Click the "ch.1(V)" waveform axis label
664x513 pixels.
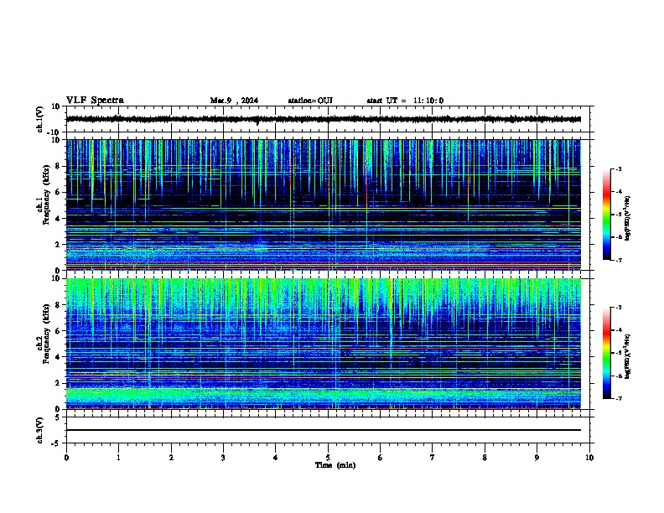pyautogui.click(x=39, y=119)
